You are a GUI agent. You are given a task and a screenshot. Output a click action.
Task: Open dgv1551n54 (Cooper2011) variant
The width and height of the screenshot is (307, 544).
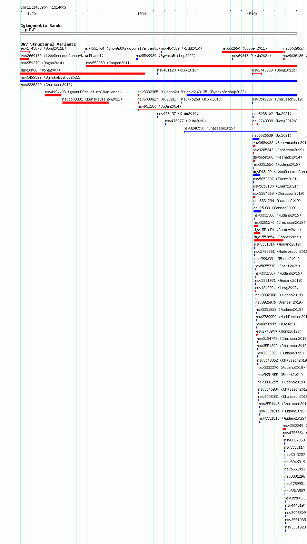[x=277, y=230]
